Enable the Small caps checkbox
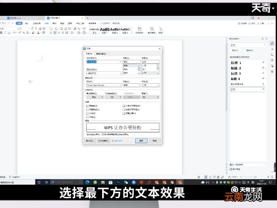 (124, 106)
